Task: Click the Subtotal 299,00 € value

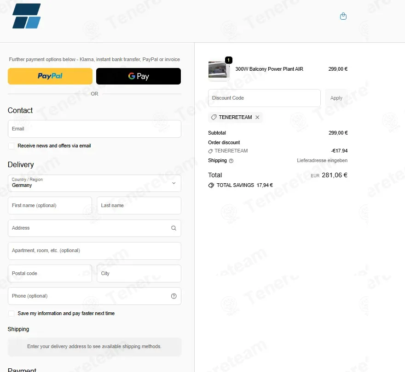Action: coord(338,133)
